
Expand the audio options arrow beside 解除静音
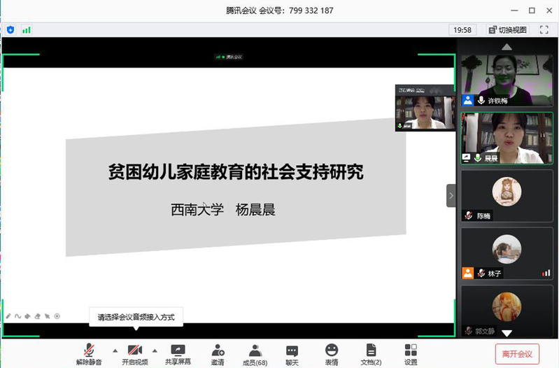(x=115, y=350)
